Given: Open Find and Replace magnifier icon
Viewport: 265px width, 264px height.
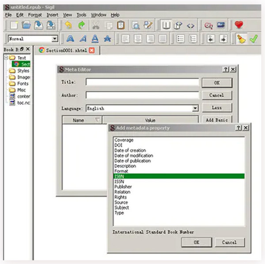Looking at the screenshot, I should click(x=136, y=25).
